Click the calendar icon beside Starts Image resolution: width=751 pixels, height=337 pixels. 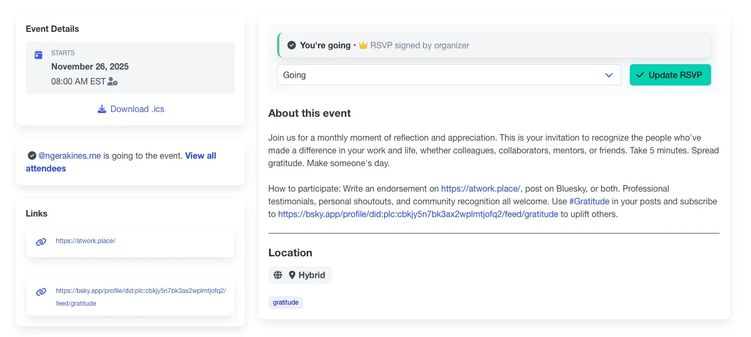(x=38, y=55)
